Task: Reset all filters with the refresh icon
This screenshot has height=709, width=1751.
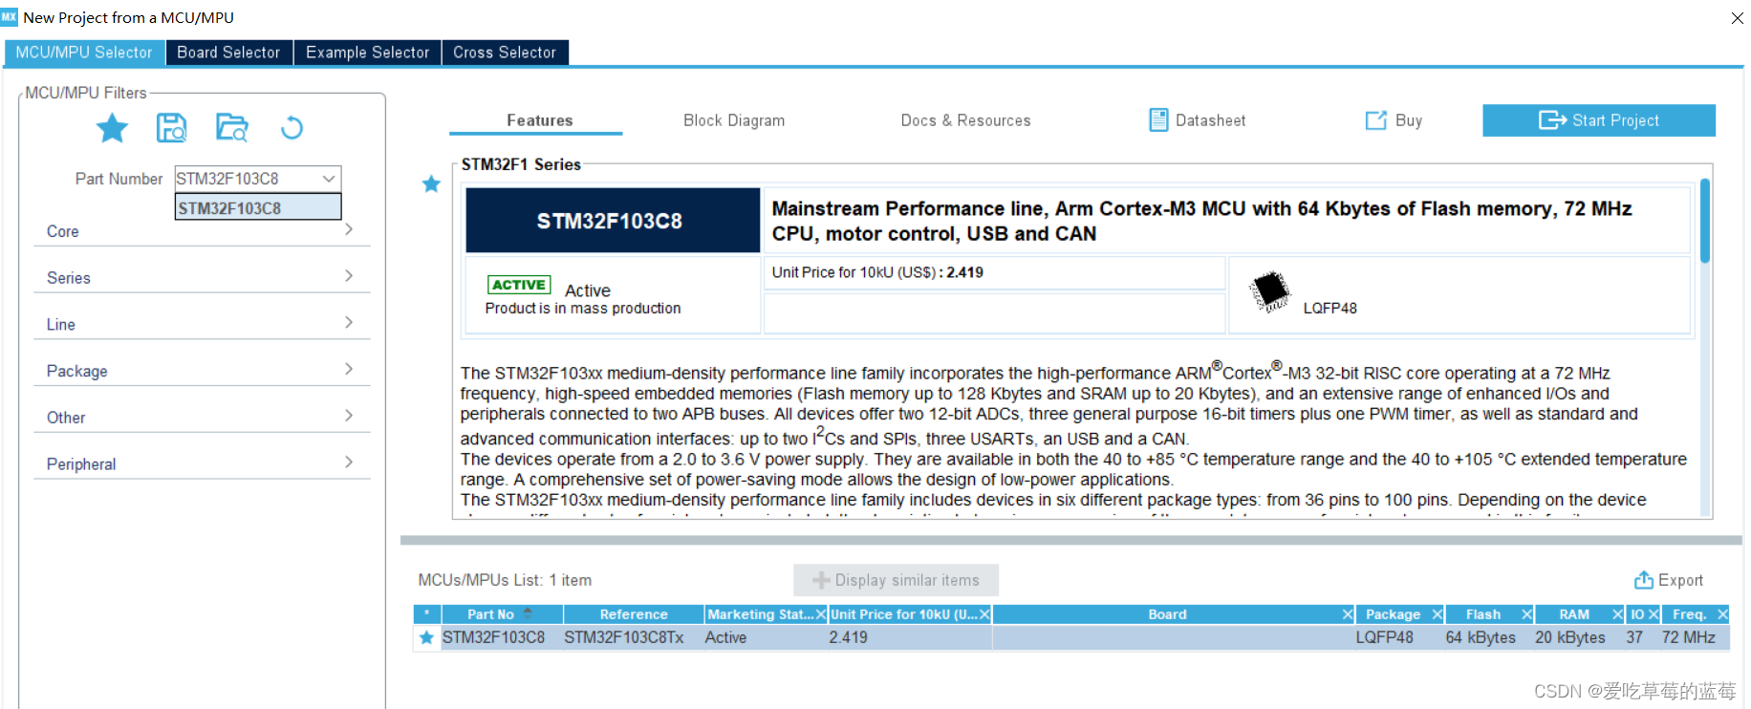Action: pyautogui.click(x=292, y=127)
